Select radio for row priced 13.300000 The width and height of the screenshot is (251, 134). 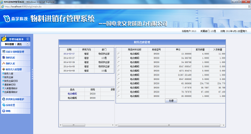click(x=118, y=54)
